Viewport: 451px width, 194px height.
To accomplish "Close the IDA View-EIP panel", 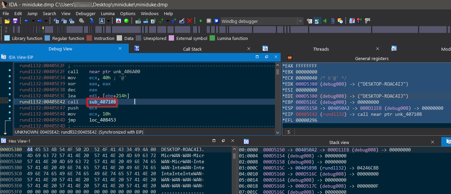I will (x=276, y=57).
